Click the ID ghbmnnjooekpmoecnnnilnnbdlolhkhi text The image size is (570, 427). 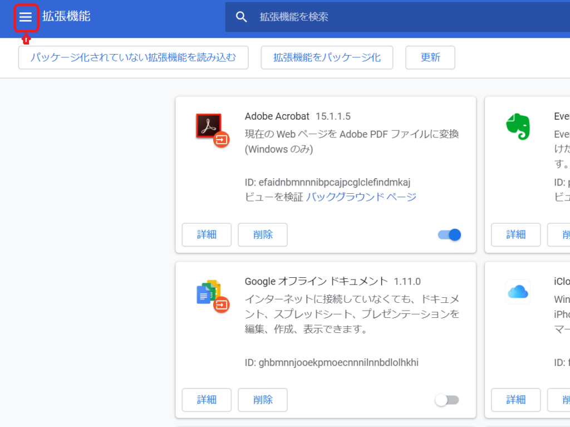pos(332,362)
